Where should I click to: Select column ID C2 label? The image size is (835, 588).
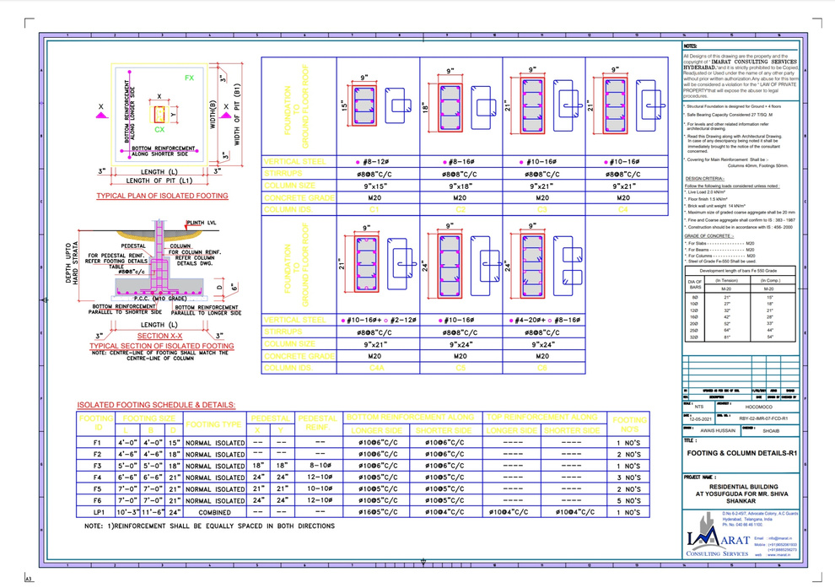(x=461, y=210)
